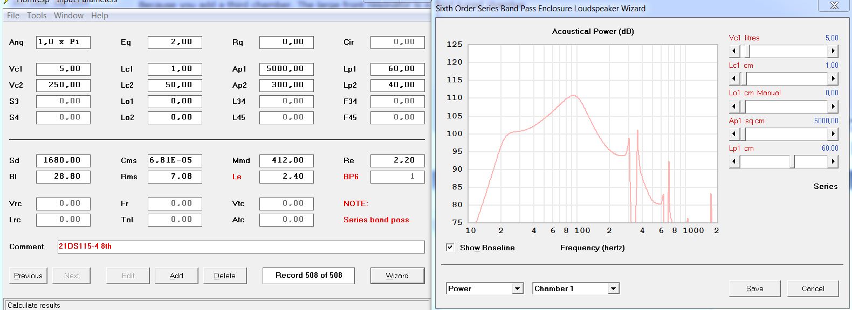Click right arrow of Vc1 litres slider

[833, 51]
